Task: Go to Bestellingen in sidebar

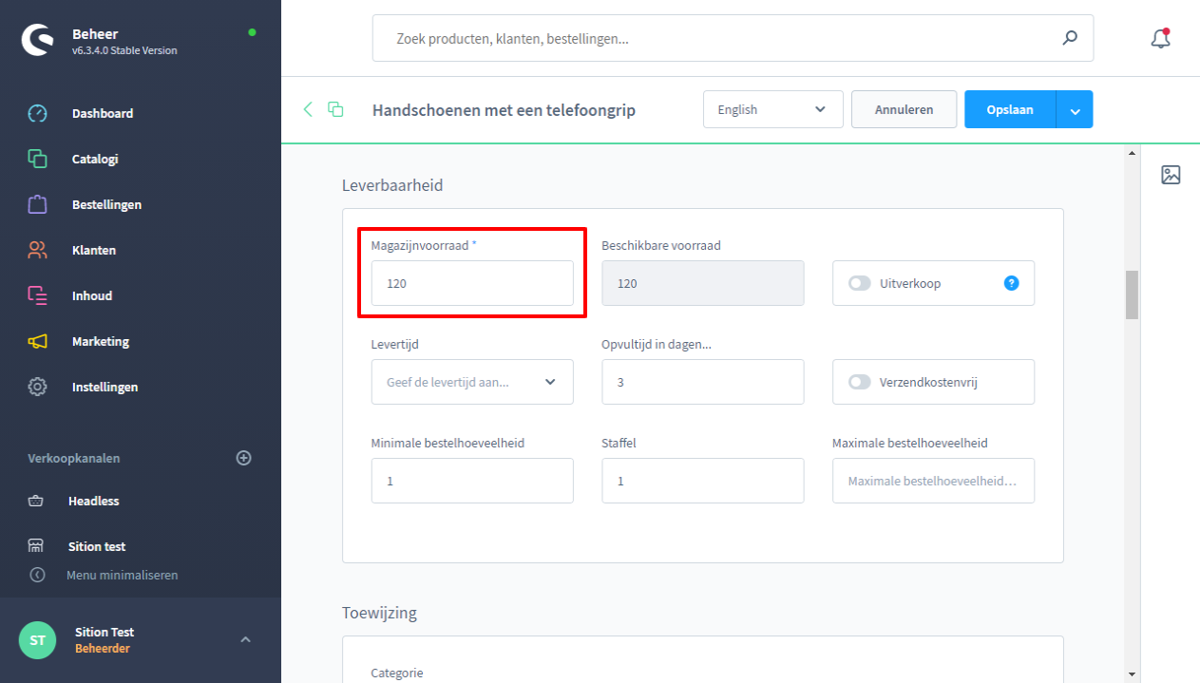Action: click(106, 204)
